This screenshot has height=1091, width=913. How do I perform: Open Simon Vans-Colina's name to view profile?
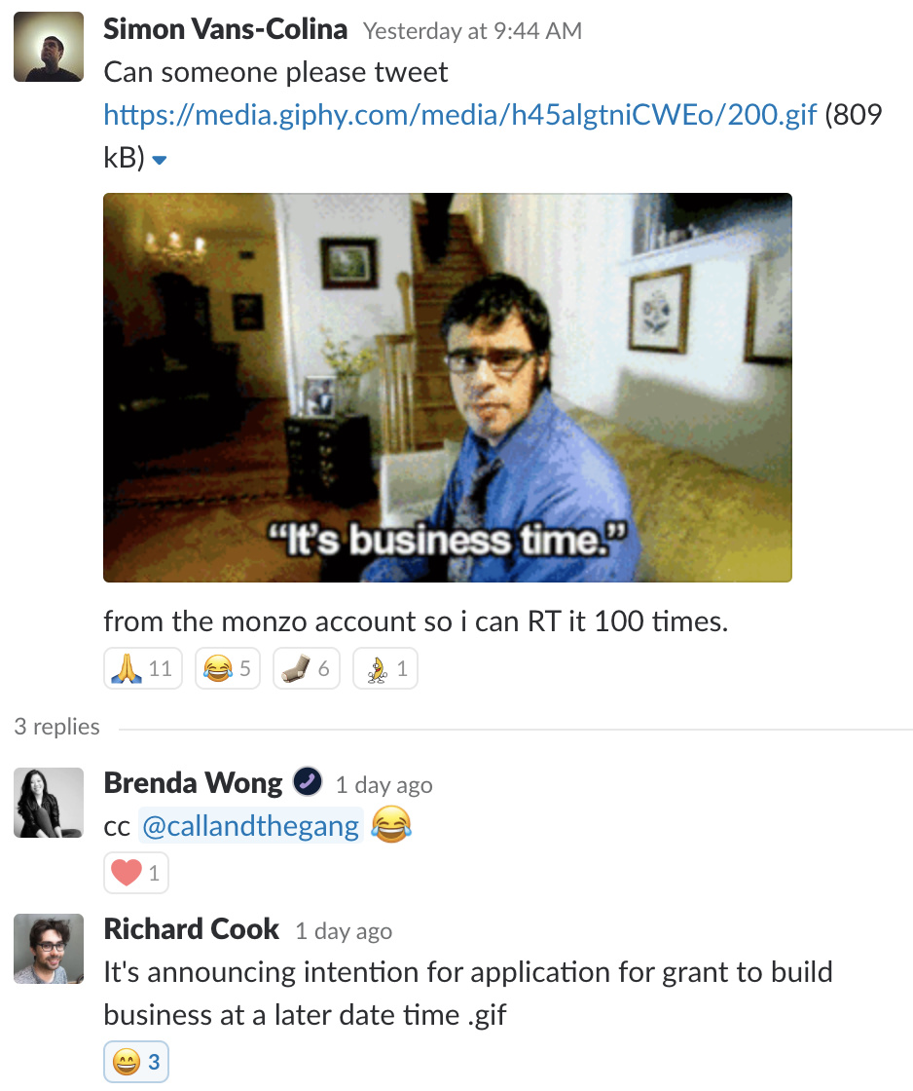coord(225,29)
